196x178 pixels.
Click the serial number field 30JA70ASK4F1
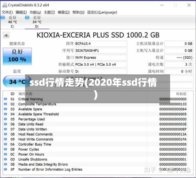coord(101,50)
